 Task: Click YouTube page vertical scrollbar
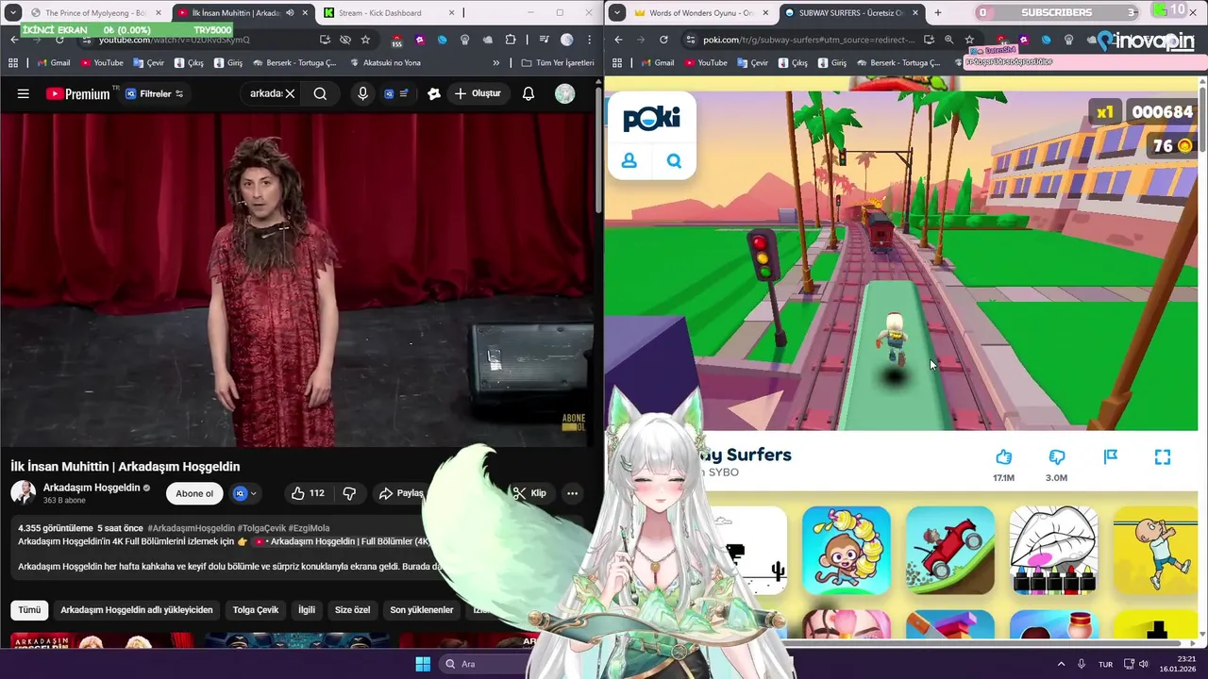point(598,151)
